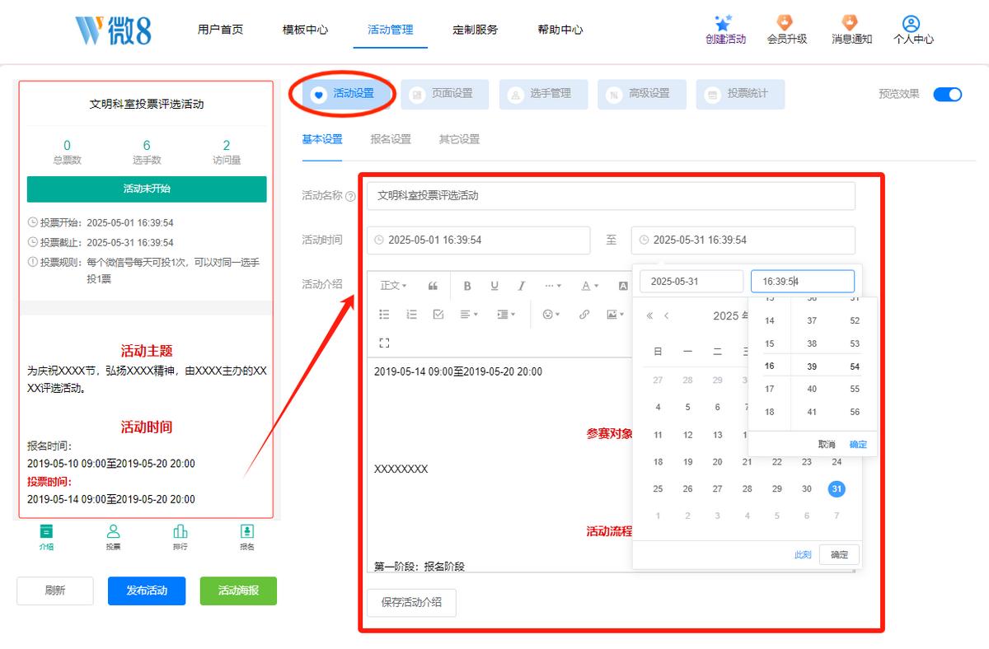
Task: Switch to the 页面设置 tab
Action: tap(444, 94)
